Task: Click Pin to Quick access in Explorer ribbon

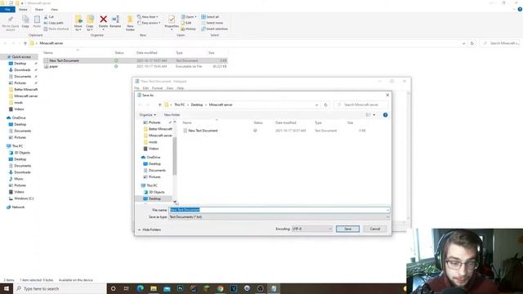Action: coord(11,23)
